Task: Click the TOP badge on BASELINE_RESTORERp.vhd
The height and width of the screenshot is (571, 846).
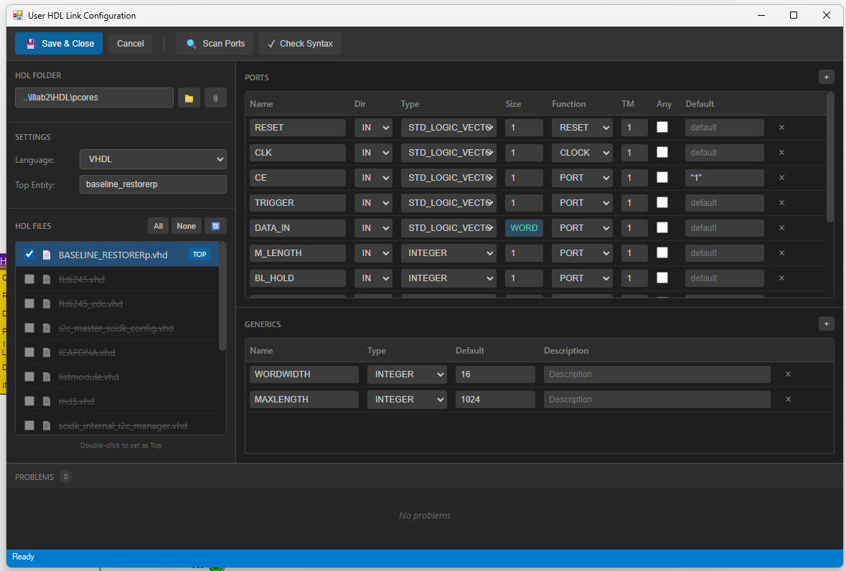Action: pyautogui.click(x=199, y=255)
